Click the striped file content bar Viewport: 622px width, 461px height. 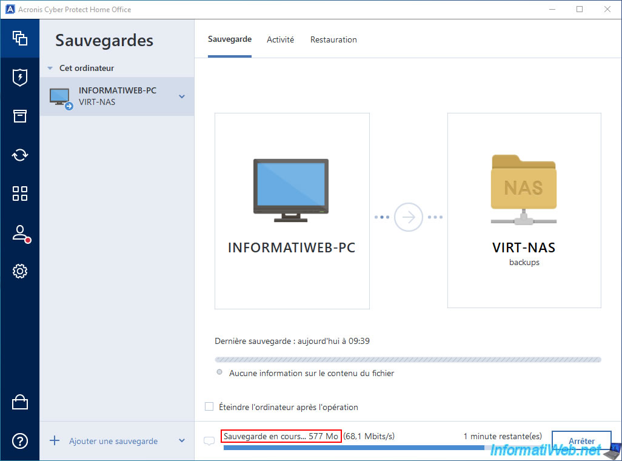point(408,360)
